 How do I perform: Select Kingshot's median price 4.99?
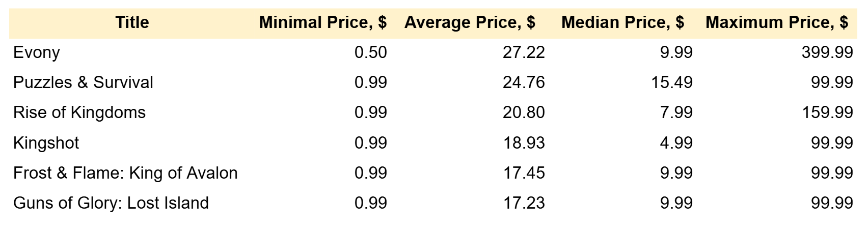676,142
